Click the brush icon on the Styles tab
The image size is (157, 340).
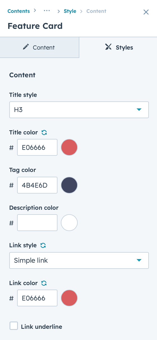point(108,47)
